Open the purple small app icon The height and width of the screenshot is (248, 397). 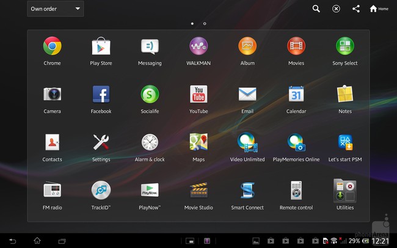[x=207, y=241]
